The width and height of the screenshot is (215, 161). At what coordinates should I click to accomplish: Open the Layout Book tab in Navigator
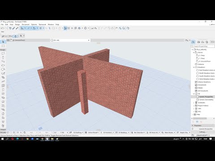(203, 42)
